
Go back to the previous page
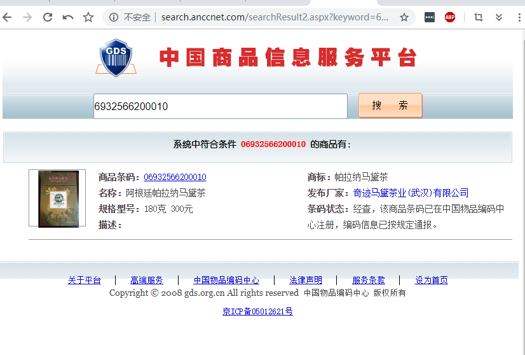tap(7, 17)
